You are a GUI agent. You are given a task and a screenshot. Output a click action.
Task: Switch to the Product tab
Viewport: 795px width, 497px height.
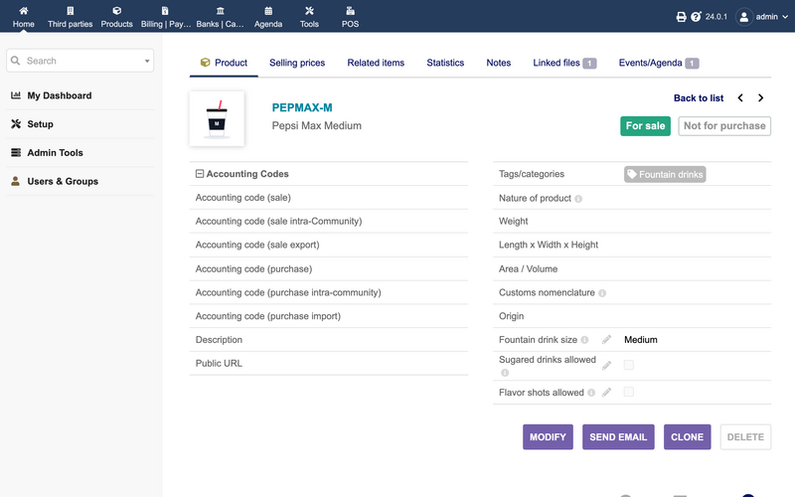click(224, 63)
